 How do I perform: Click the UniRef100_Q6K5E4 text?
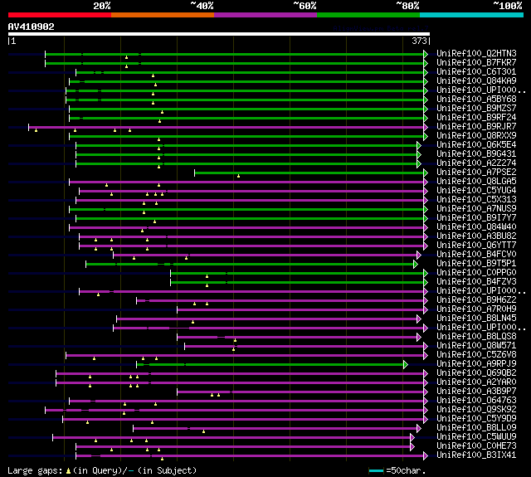476,145
